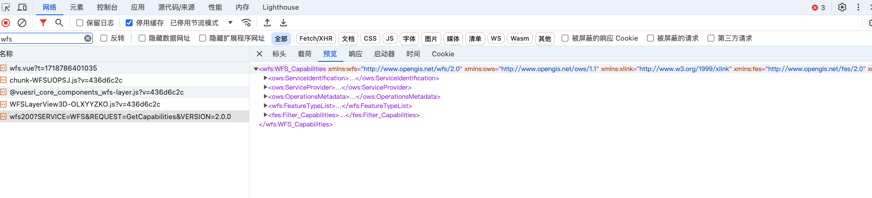The width and height of the screenshot is (872, 198).
Task: Enable 被屏蔽的请求 checkbox
Action: click(650, 38)
